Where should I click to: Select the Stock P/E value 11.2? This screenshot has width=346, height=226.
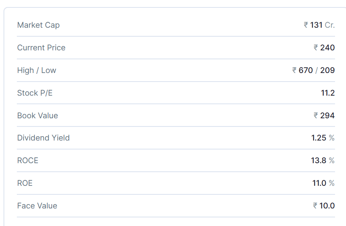click(328, 93)
